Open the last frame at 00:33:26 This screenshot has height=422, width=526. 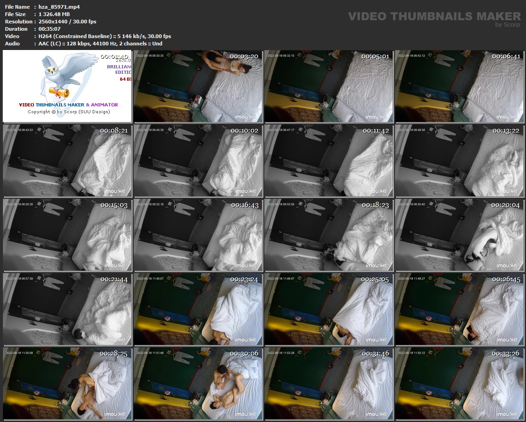coord(460,383)
